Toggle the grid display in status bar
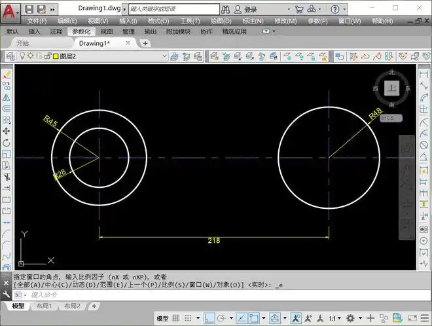Screen dimensions: 432x326 [177, 317]
